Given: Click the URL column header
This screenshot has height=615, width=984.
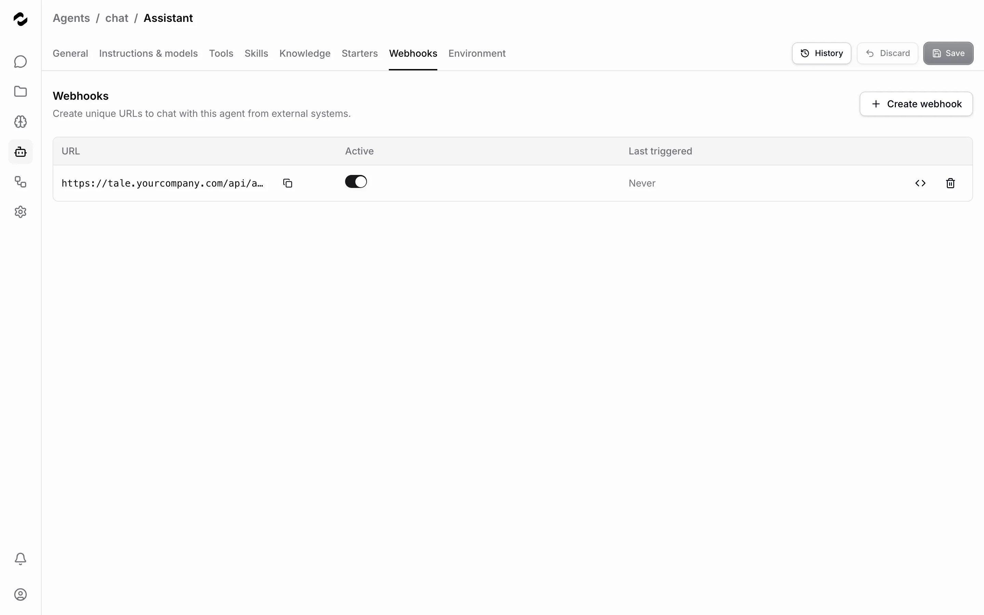Looking at the screenshot, I should pos(71,151).
